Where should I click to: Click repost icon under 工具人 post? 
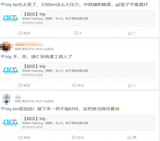[20, 85]
